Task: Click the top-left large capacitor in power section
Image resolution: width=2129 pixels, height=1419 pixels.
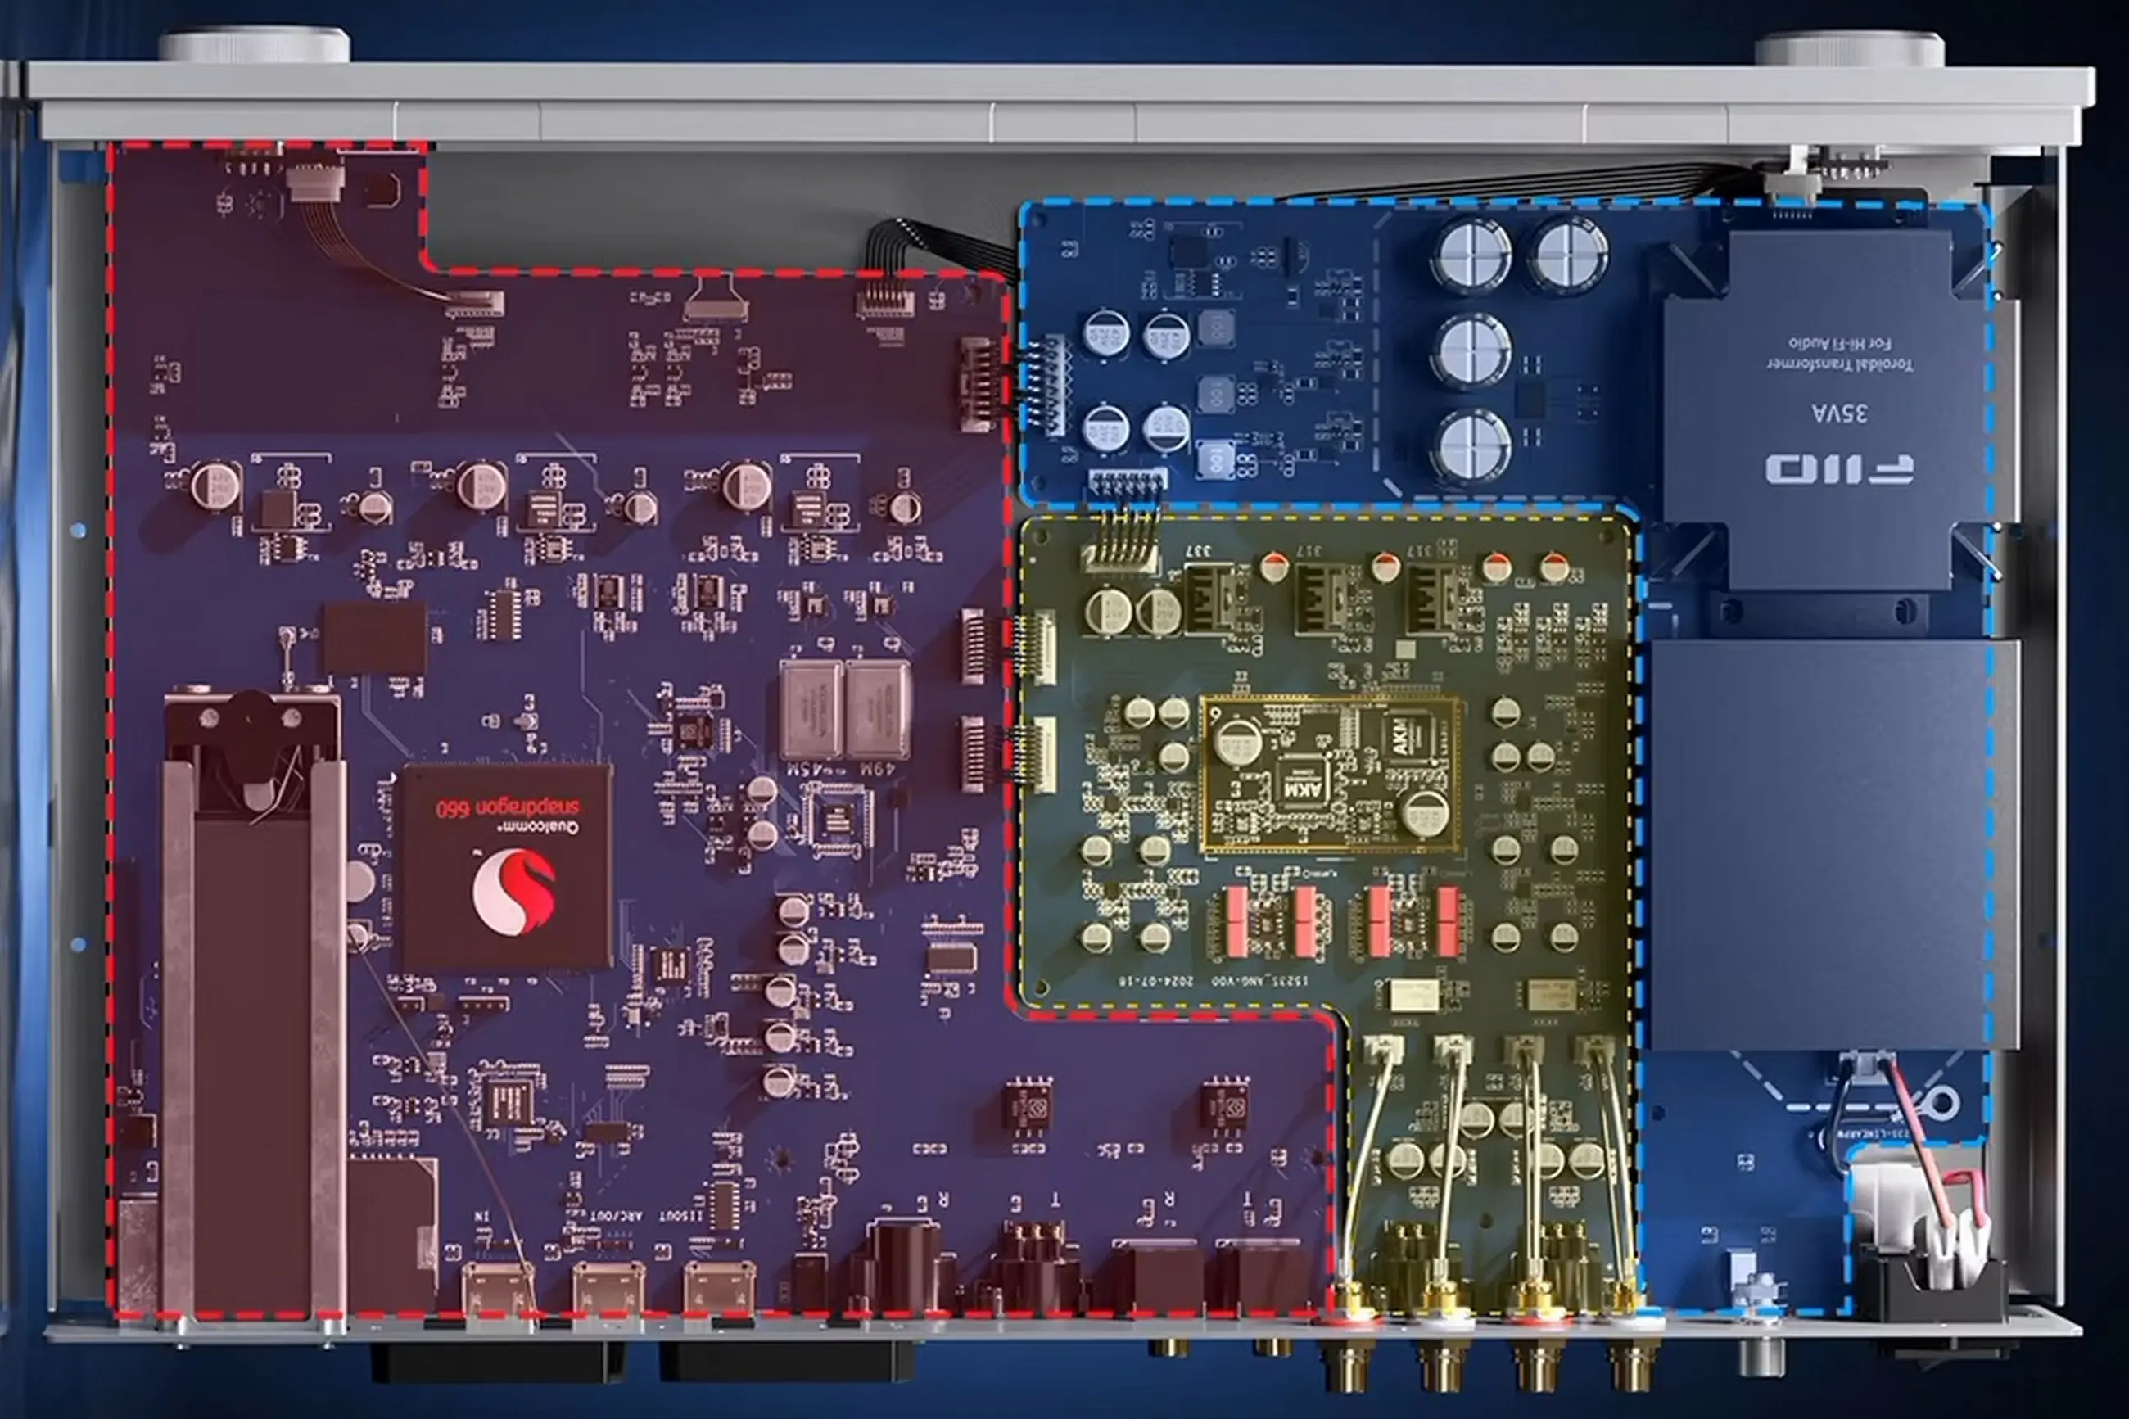Action: click(x=1472, y=255)
